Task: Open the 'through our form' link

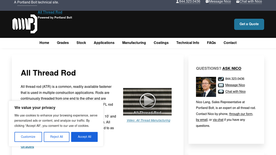Action: [x=240, y=114]
